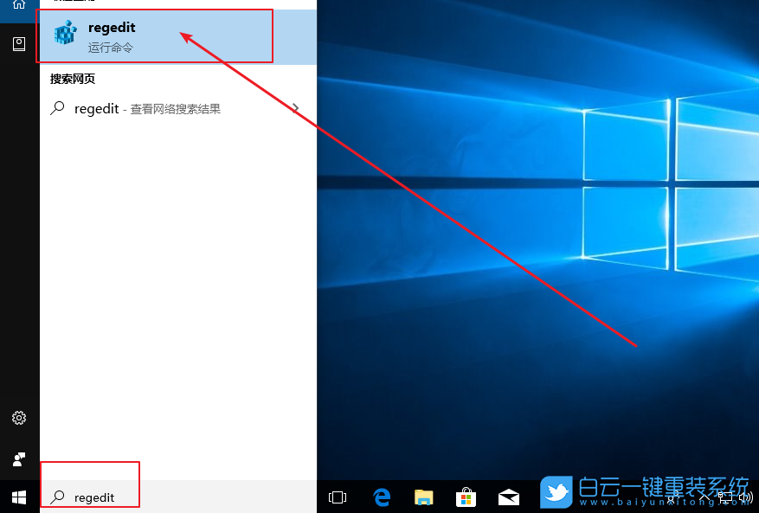Image resolution: width=759 pixels, height=513 pixels.
Task: Open Microsoft Store from the taskbar
Action: pyautogui.click(x=466, y=497)
